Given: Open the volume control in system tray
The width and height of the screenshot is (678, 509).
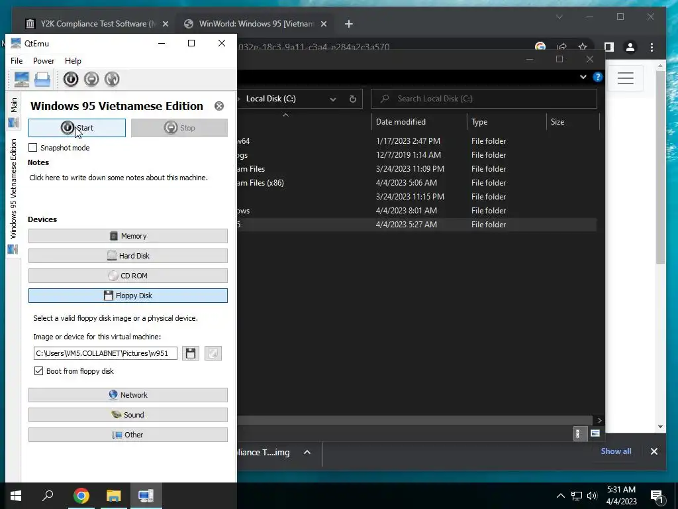Looking at the screenshot, I should tap(592, 496).
